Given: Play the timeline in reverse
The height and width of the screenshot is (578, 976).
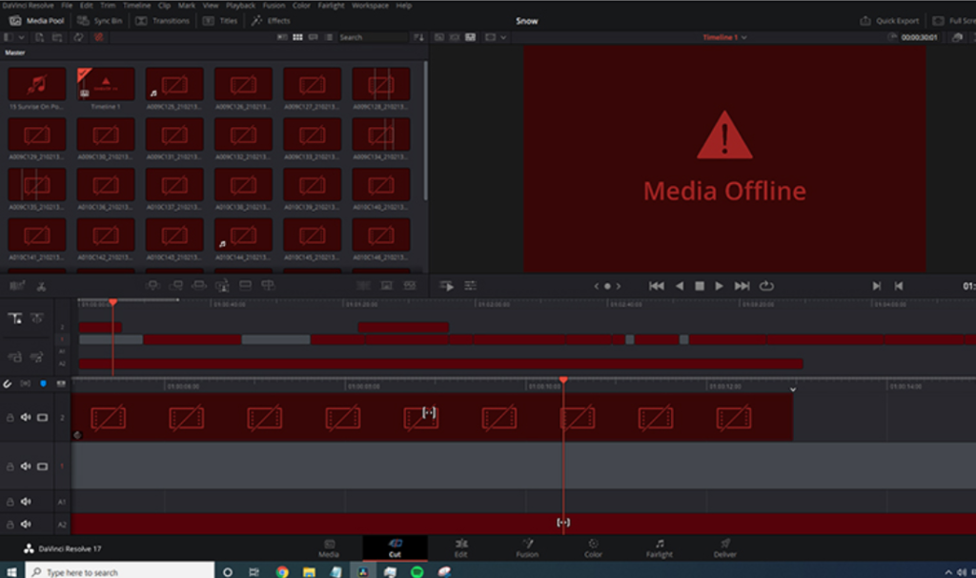Looking at the screenshot, I should pyautogui.click(x=680, y=286).
